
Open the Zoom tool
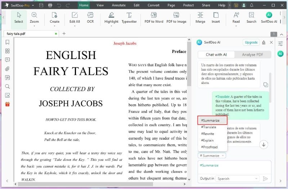(34, 18)
